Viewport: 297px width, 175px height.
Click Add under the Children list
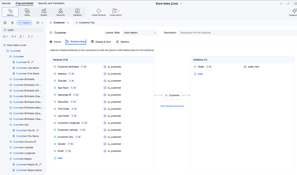click(x=198, y=74)
